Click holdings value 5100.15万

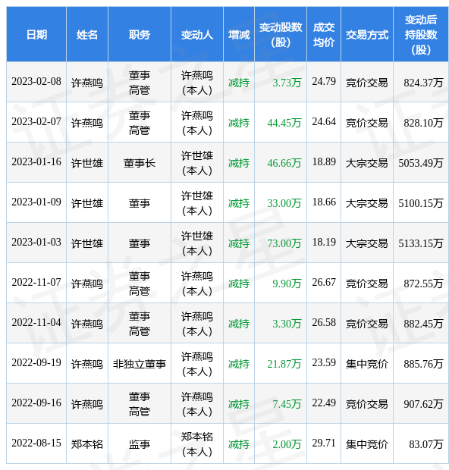[421, 203]
